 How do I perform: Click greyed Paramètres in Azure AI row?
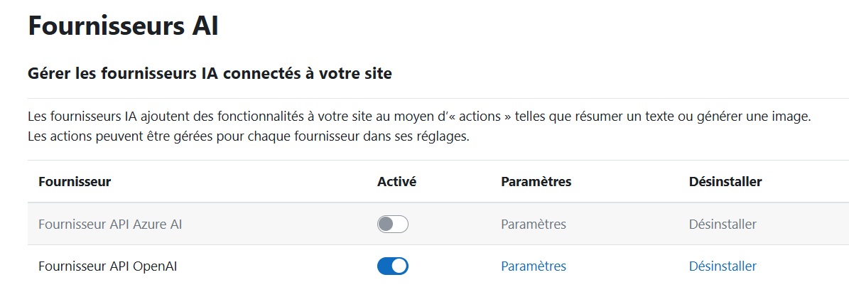(533, 225)
